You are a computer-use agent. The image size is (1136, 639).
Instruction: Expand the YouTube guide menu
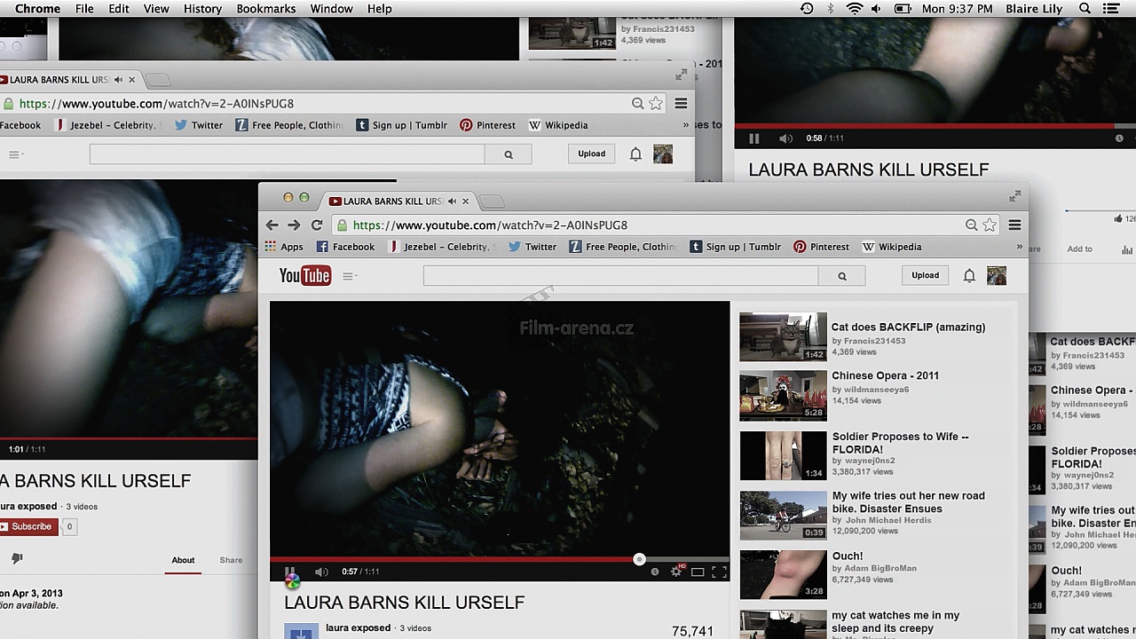pos(349,276)
